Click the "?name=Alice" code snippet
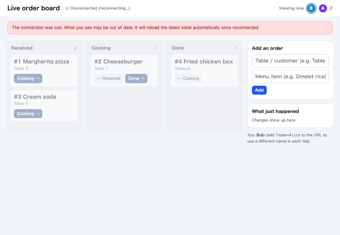The height and width of the screenshot is (235, 340). 288,135
